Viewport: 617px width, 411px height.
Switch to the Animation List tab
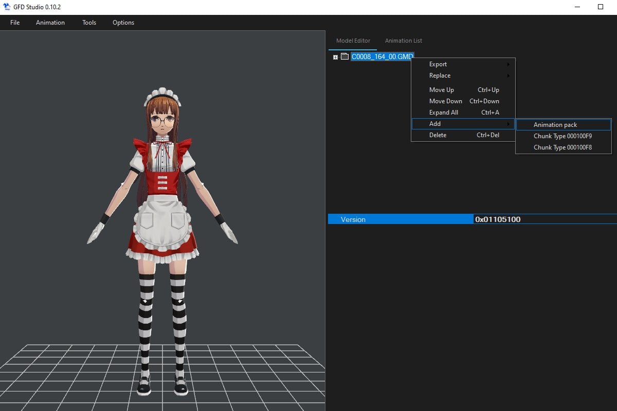click(404, 41)
